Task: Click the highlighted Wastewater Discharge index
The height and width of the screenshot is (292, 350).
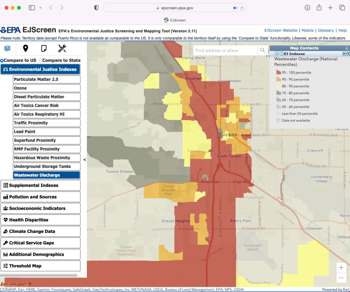Action: click(x=47, y=175)
